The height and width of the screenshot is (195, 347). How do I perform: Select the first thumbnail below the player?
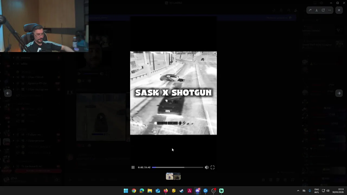coord(170,176)
